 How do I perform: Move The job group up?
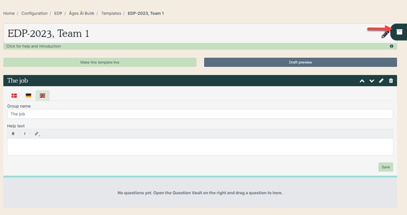(362, 81)
